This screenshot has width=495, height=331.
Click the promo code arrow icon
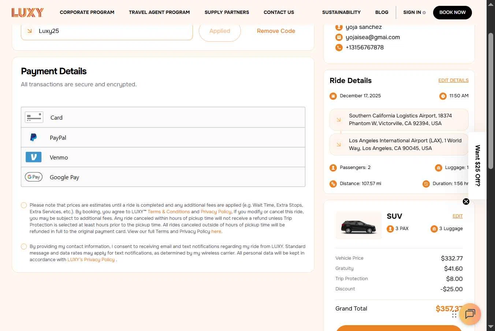coord(30,31)
